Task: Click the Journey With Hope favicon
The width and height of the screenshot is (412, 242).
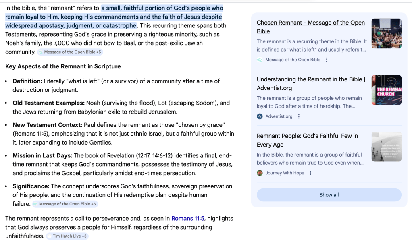Action: click(260, 173)
